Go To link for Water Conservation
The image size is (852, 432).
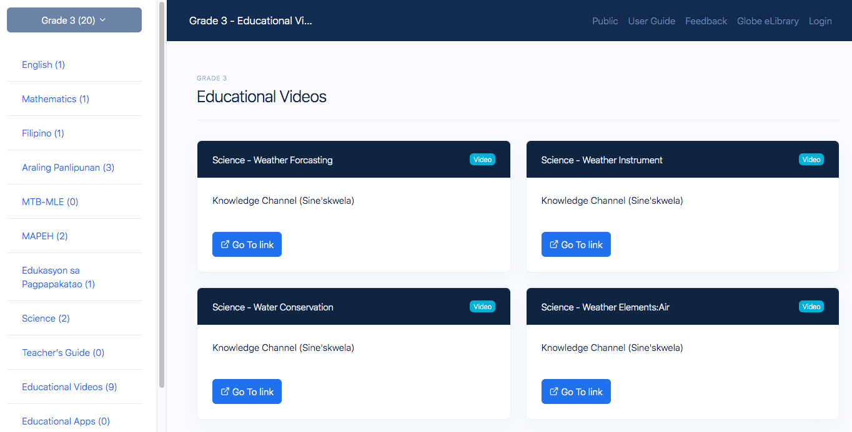point(247,391)
